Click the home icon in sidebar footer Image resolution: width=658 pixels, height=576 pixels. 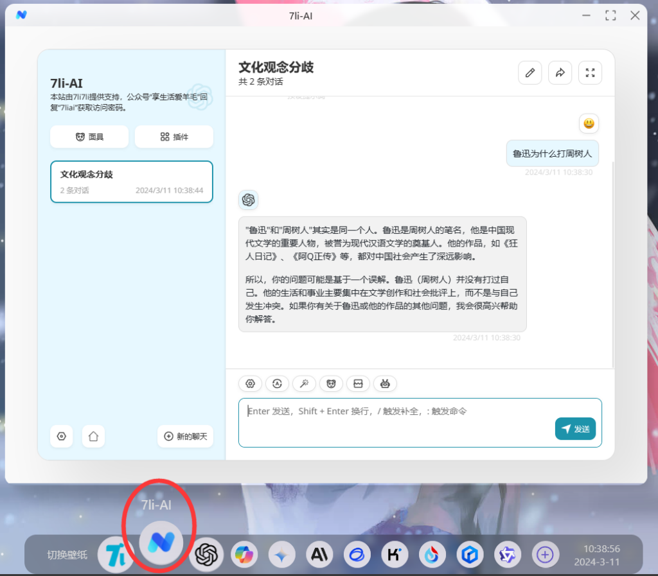(93, 437)
